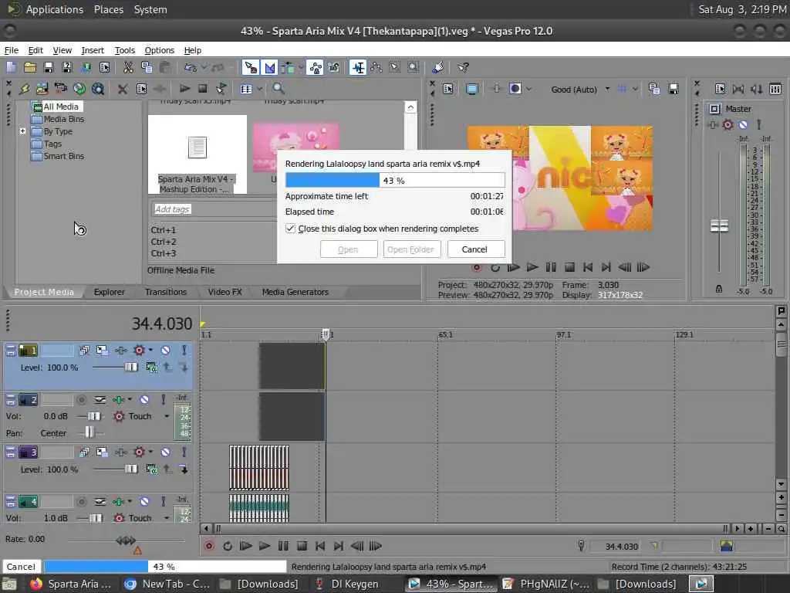790x593 pixels.
Task: Click Cancel button in bottom status bar
Action: coord(21,567)
